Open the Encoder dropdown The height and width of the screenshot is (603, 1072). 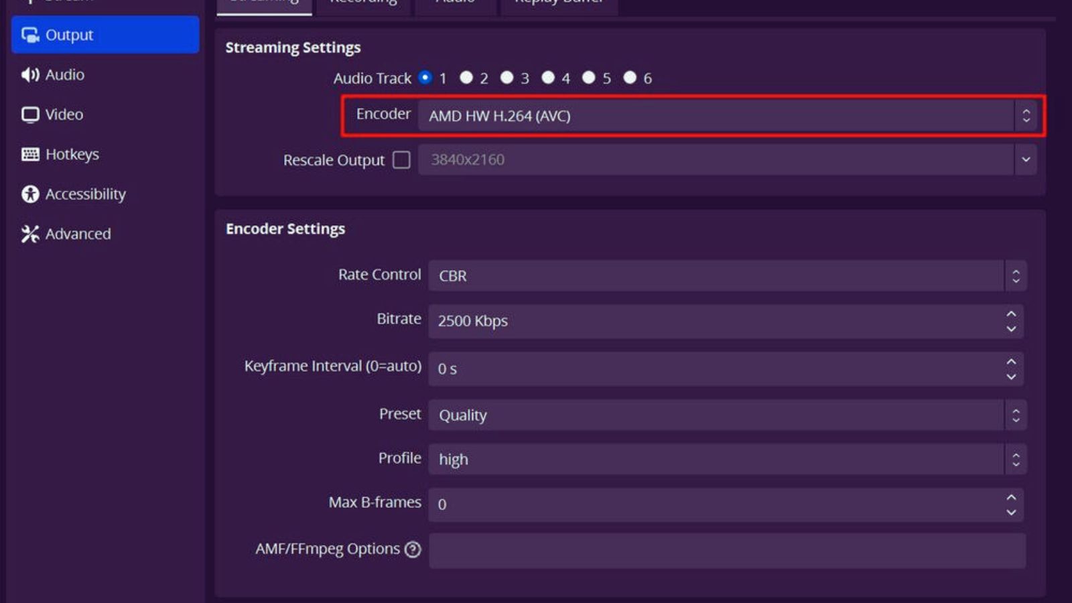click(x=727, y=116)
